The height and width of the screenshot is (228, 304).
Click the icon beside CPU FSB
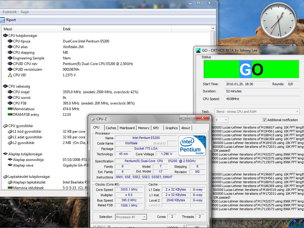[10, 103]
